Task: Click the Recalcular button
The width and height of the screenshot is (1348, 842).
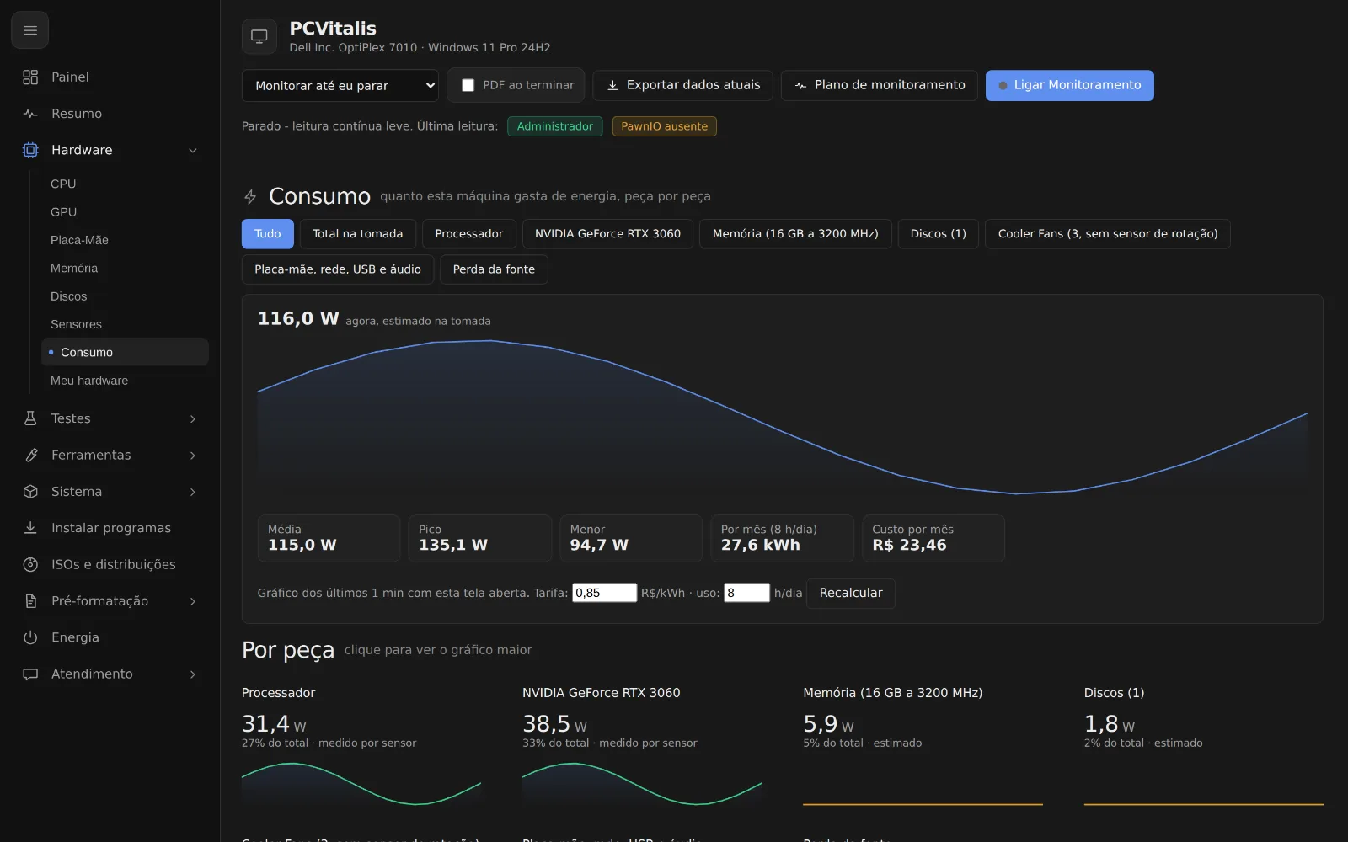Action: click(851, 593)
